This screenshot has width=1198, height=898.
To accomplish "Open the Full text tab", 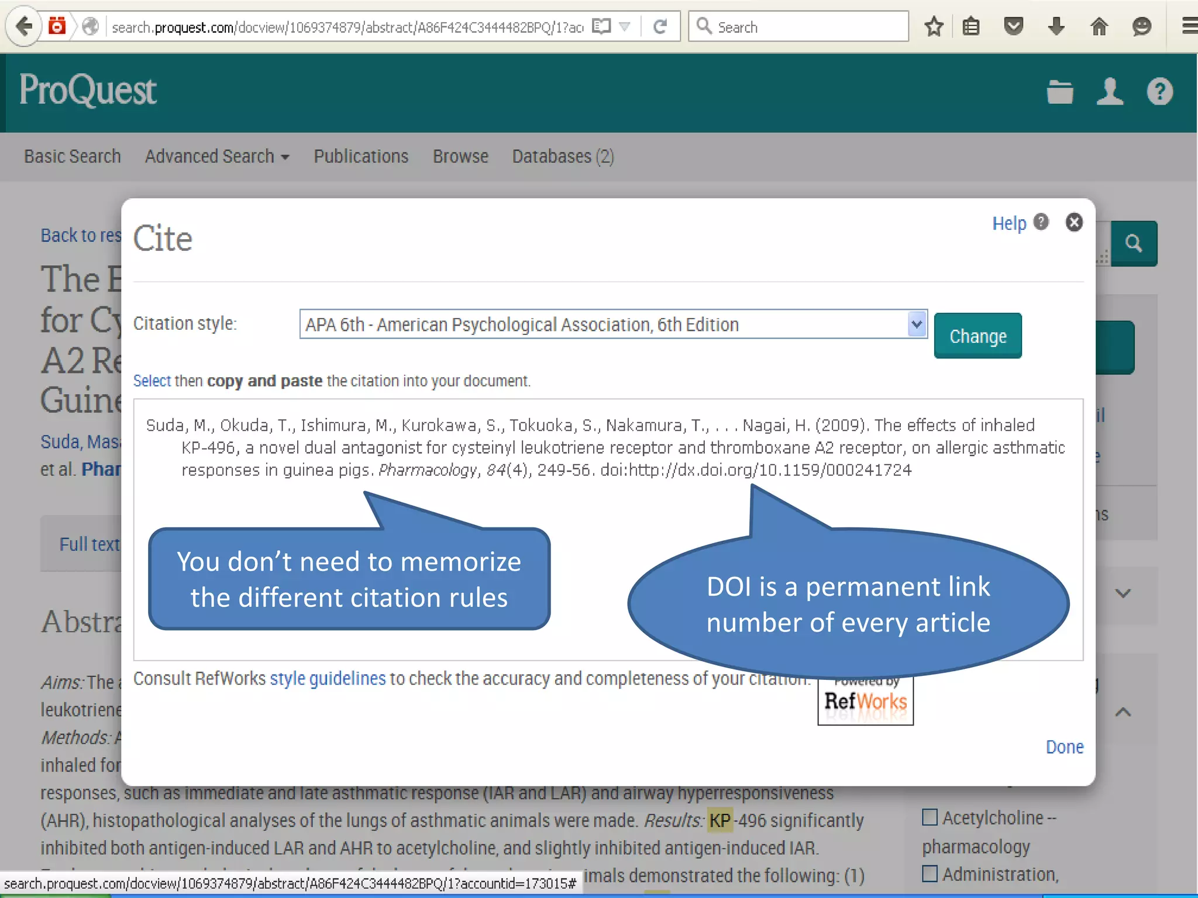I will pyautogui.click(x=89, y=544).
